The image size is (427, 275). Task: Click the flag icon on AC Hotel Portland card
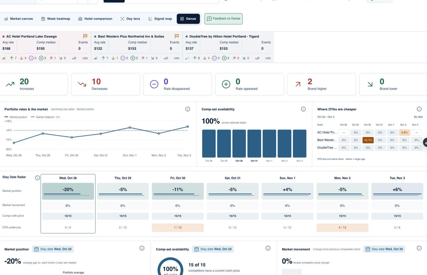coord(85,36)
